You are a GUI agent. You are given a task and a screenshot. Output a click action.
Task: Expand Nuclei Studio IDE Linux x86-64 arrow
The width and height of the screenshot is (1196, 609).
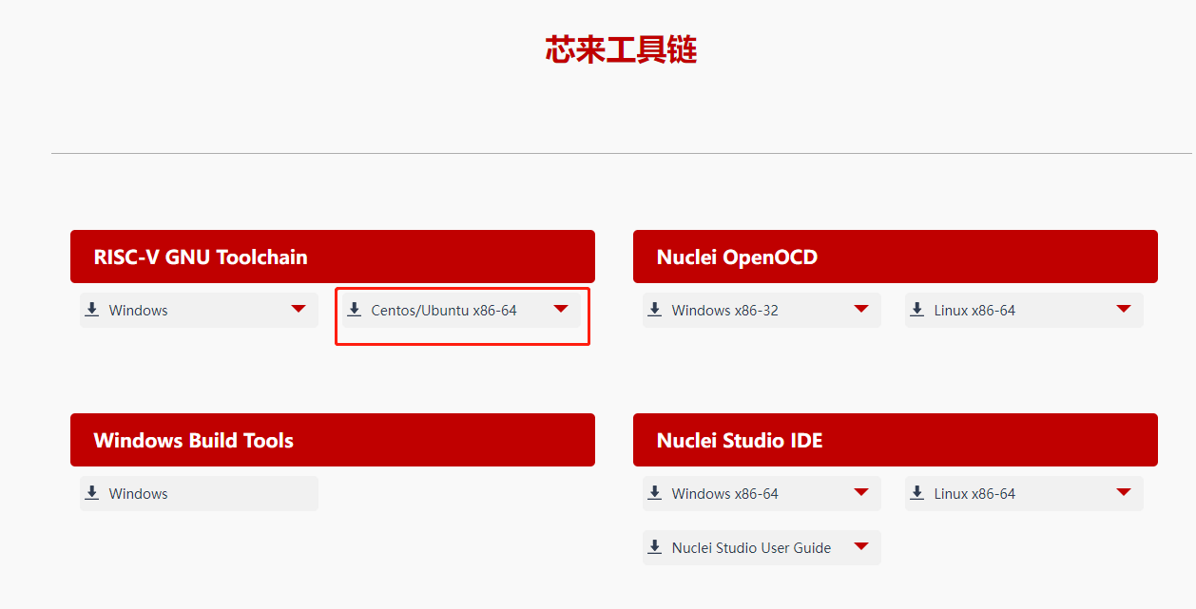[1124, 492]
